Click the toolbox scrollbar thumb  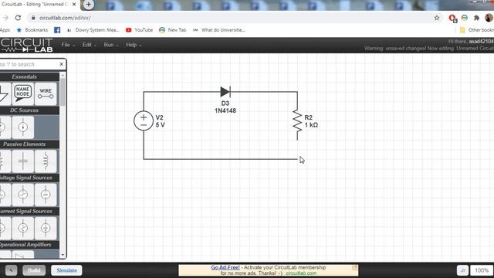coord(63,91)
